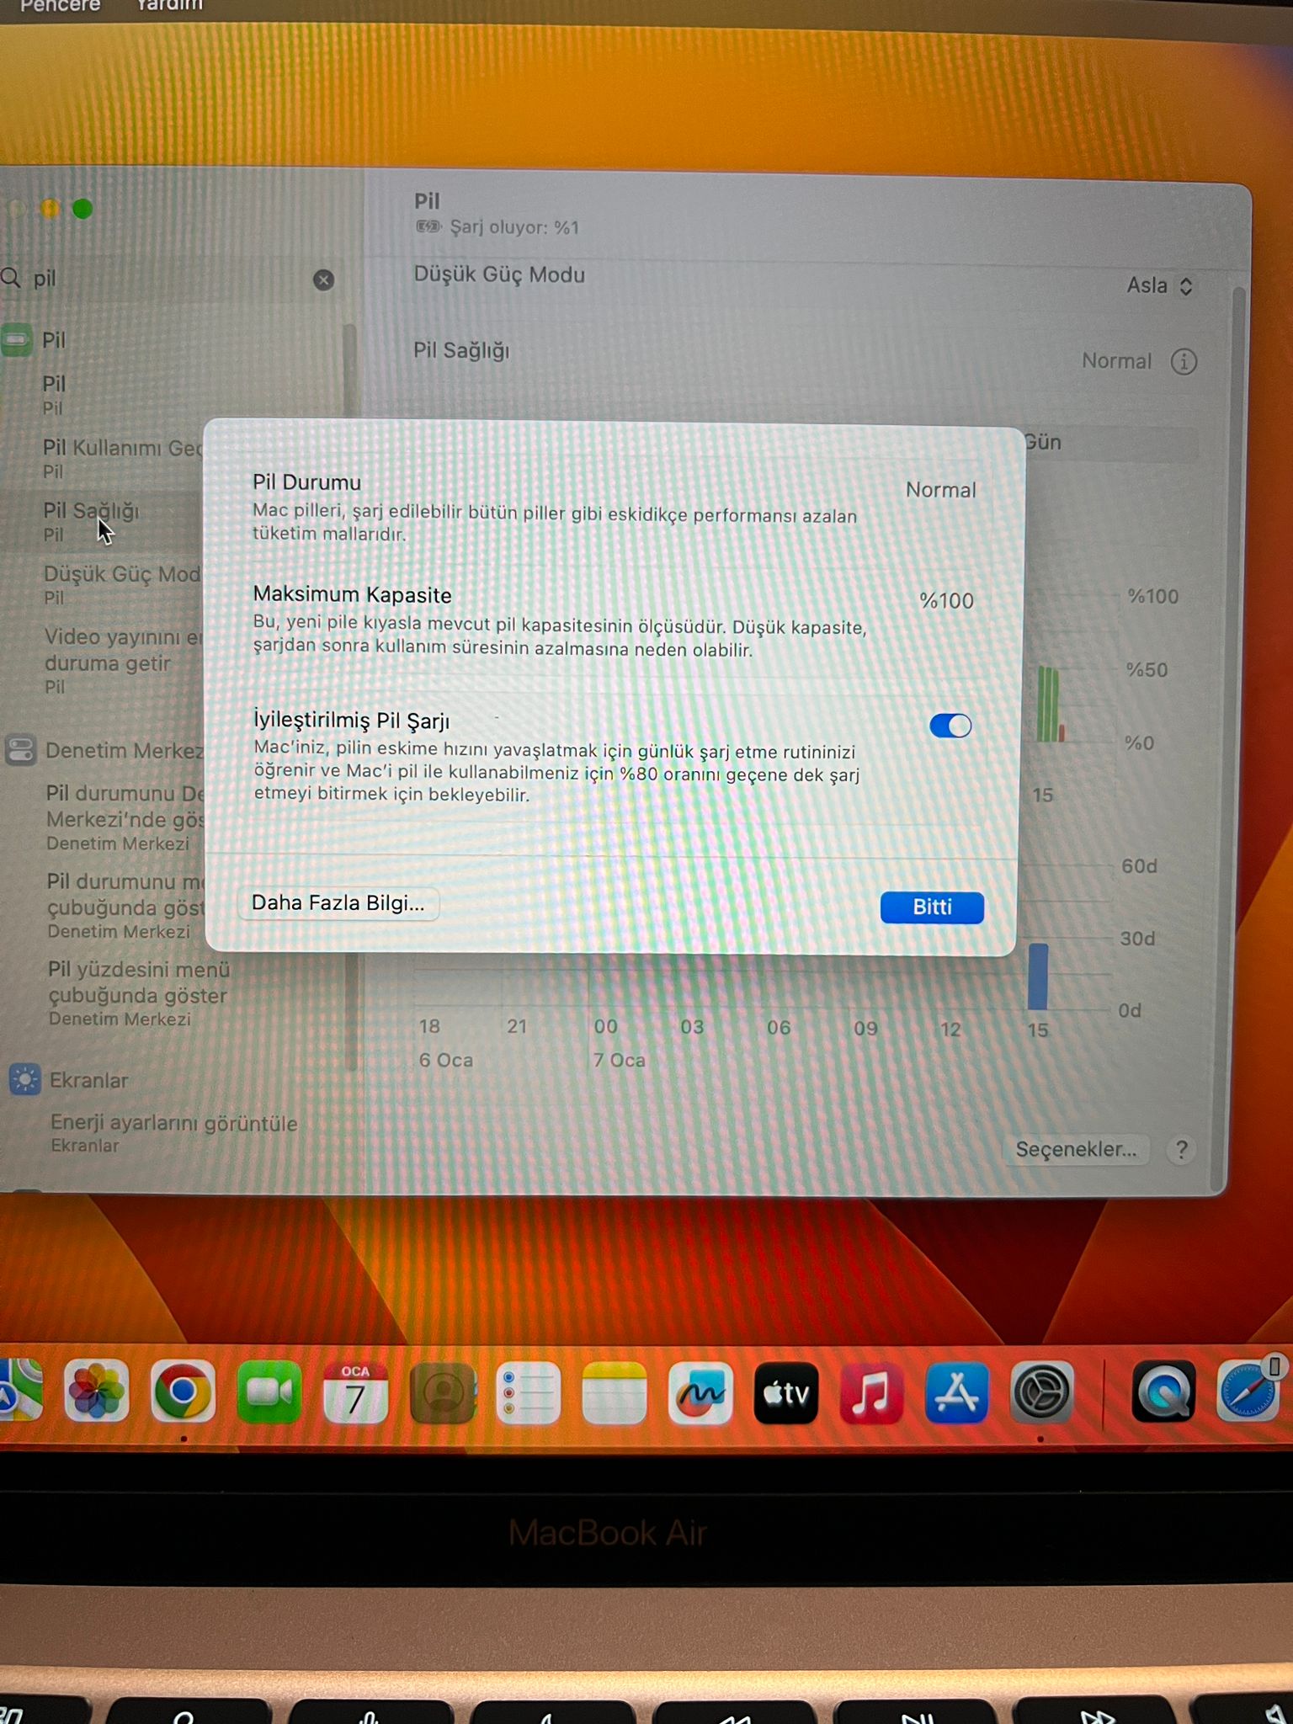Click the Maksimum Kapasite '%100' value

tap(946, 601)
